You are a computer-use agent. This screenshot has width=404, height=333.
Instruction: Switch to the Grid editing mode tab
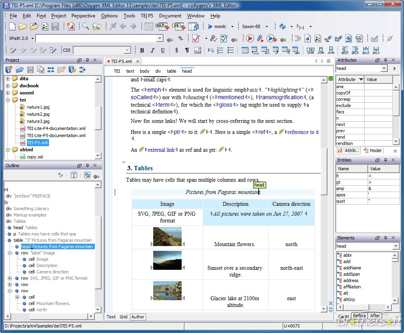(x=124, y=317)
